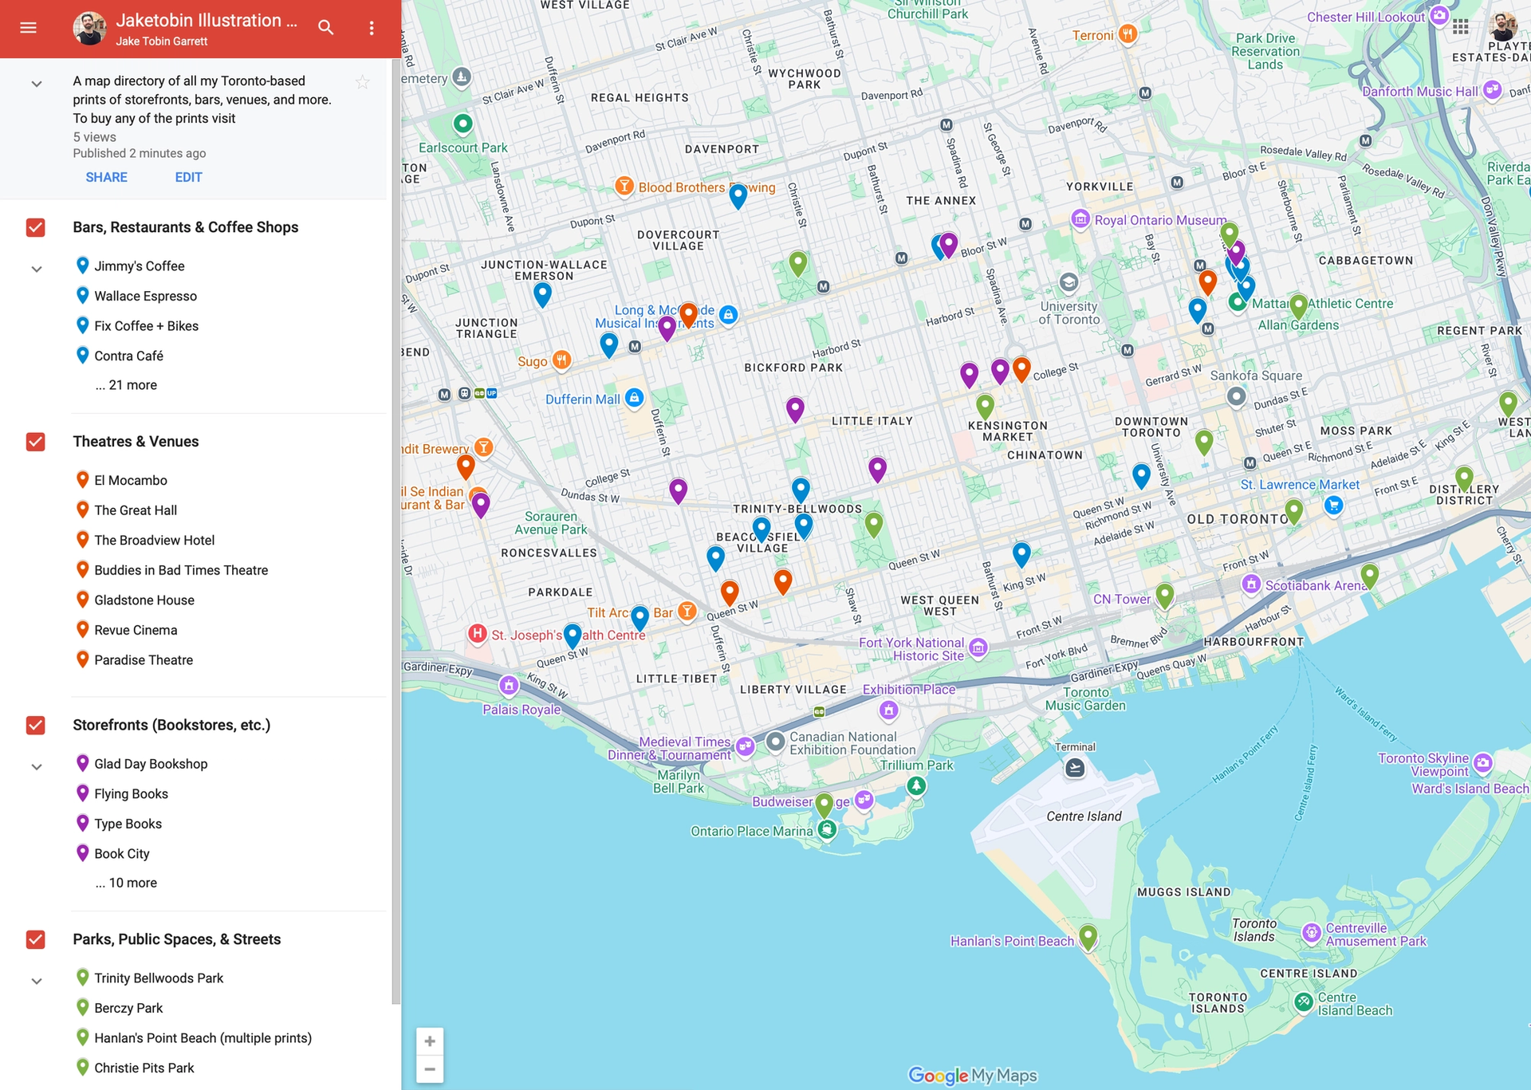The width and height of the screenshot is (1531, 1090).
Task: Click the EDIT link
Action: 188,177
